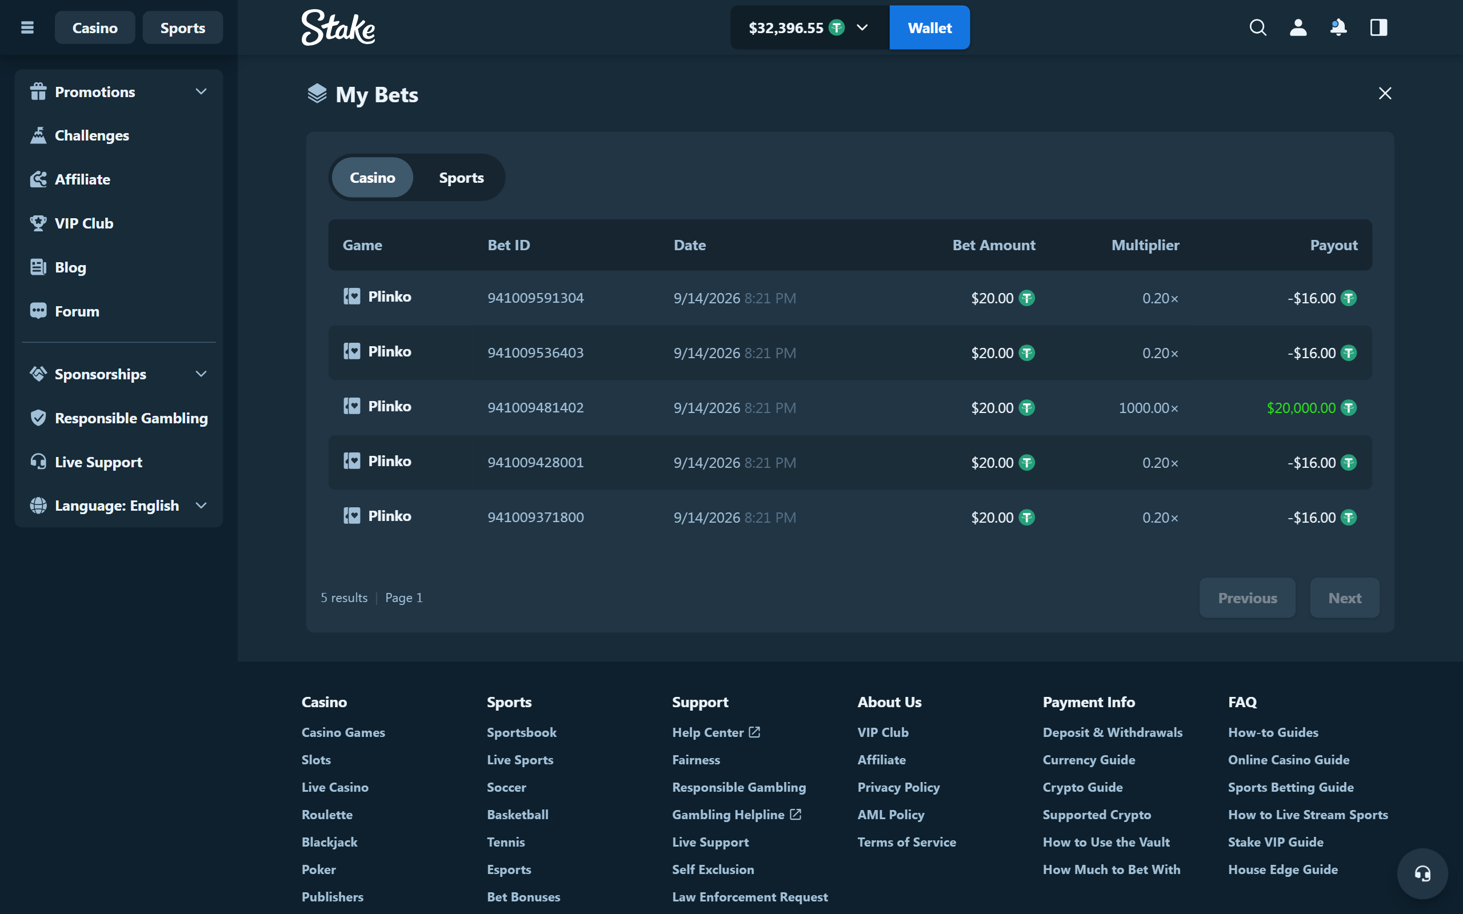Click the Bet Amount column header

point(994,245)
